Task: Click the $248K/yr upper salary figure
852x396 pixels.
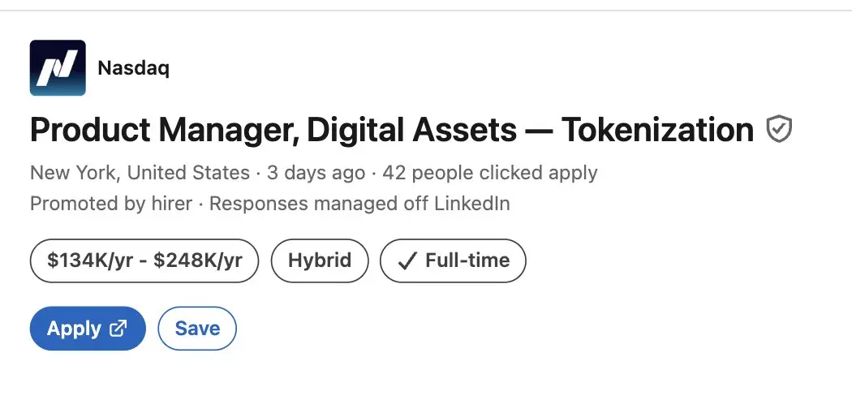Action: (200, 260)
